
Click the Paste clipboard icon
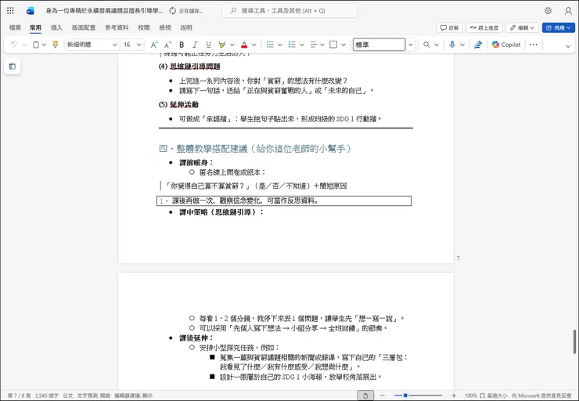(36, 45)
